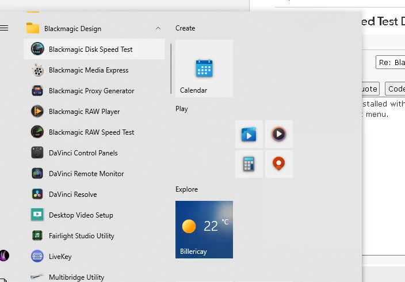Screen dimensions: 405x282
Task: Select the "Blackmagic RAW Speed Test" label
Action: click(x=91, y=132)
